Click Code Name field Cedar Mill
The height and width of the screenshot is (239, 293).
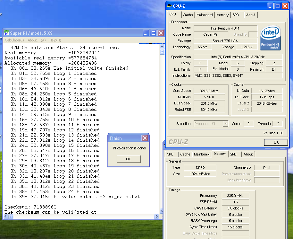point(211,34)
